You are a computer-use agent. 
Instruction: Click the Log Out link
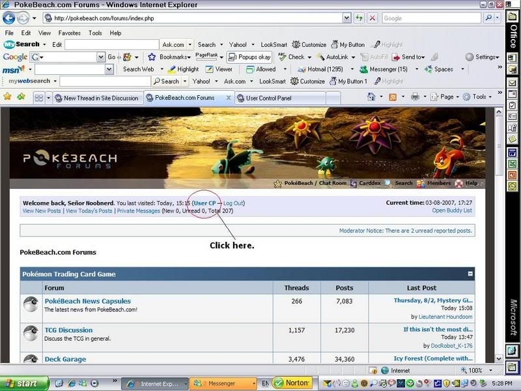233,203
